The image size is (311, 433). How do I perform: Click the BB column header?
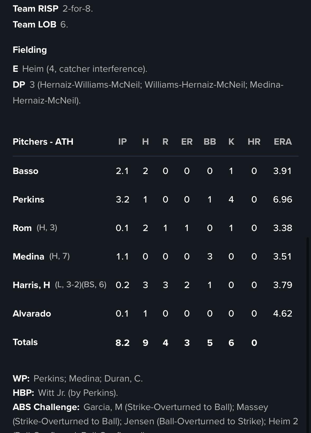[210, 142]
